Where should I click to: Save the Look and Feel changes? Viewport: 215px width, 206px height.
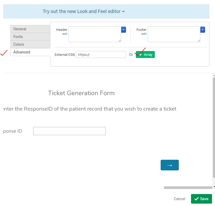point(202,199)
